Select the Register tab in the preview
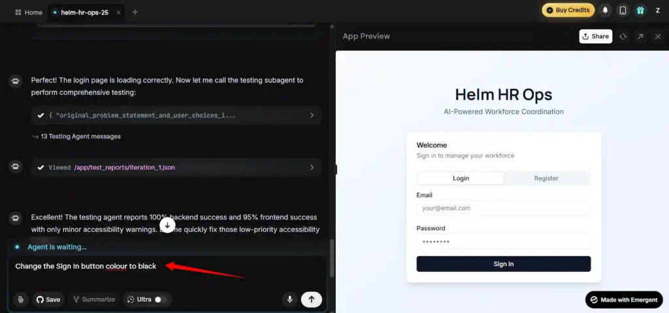669x313 pixels. (546, 178)
